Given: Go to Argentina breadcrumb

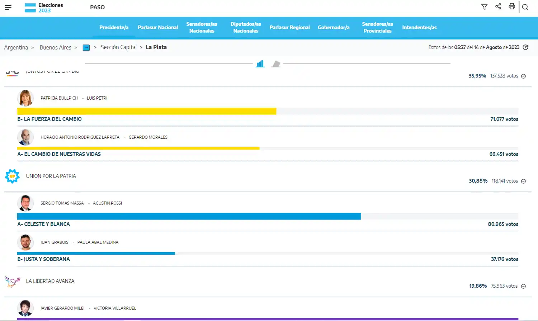Looking at the screenshot, I should pos(16,47).
